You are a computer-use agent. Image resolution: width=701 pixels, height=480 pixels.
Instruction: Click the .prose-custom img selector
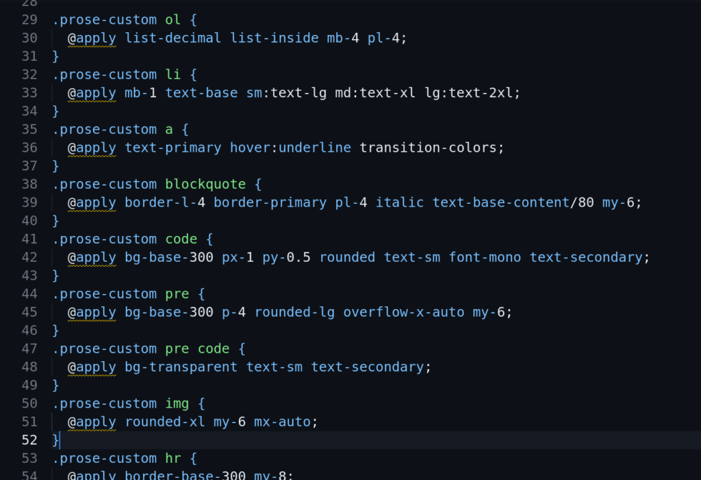120,403
